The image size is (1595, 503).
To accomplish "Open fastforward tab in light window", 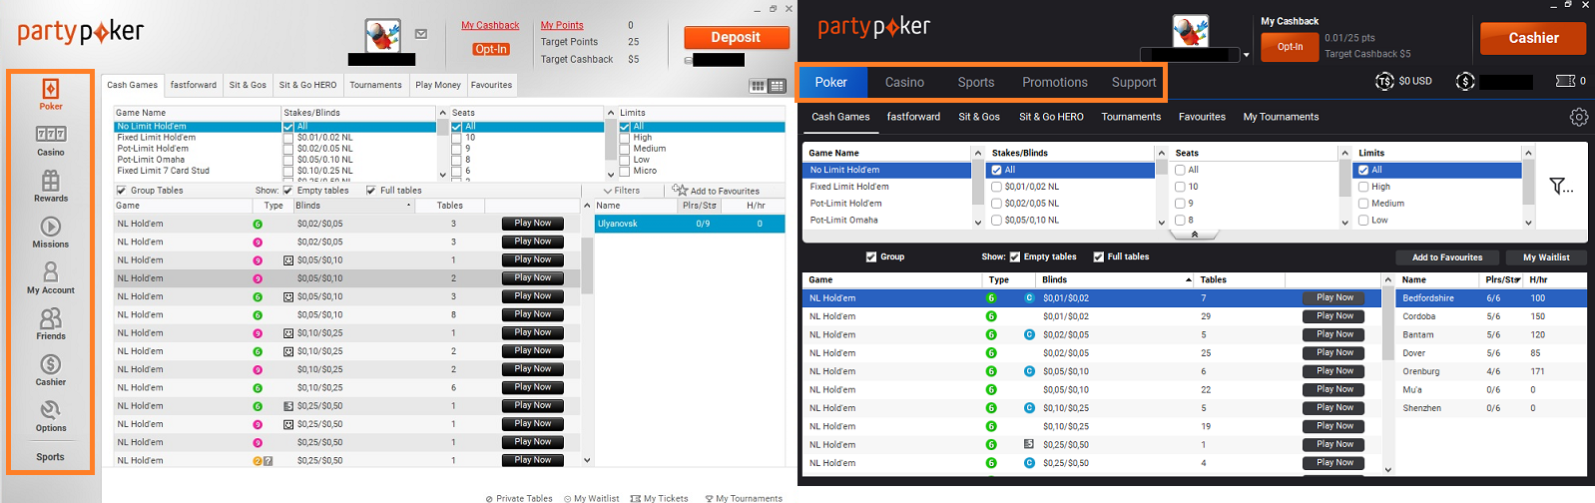I will (x=194, y=85).
